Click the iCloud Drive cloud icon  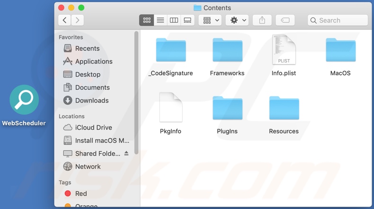(68, 128)
